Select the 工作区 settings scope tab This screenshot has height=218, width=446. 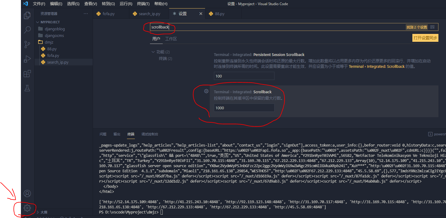click(x=171, y=39)
